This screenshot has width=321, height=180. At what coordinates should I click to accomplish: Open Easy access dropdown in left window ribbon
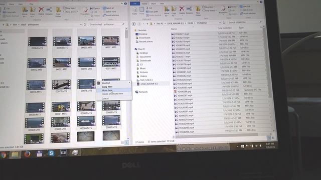tap(71, 12)
